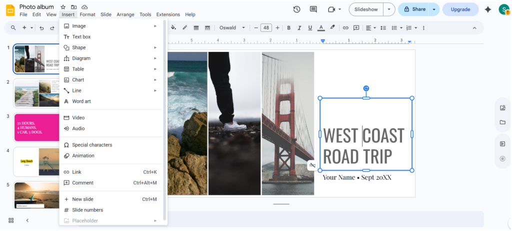This screenshot has width=512, height=231.
Task: Toggle bold formatting
Action: [288, 28]
